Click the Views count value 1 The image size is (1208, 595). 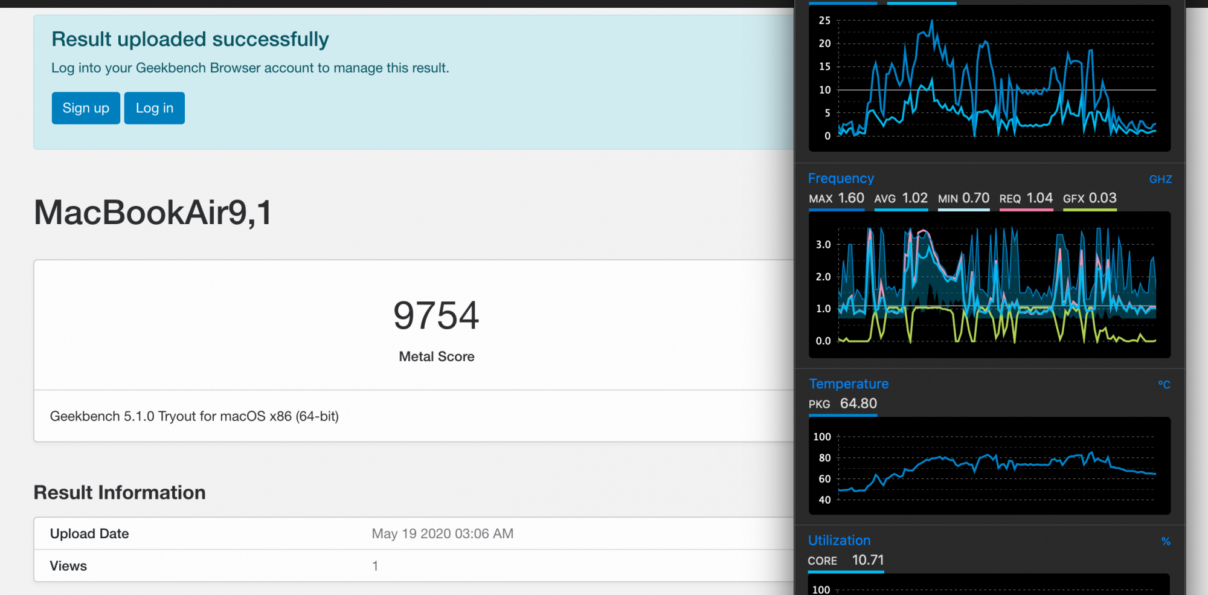coord(375,566)
